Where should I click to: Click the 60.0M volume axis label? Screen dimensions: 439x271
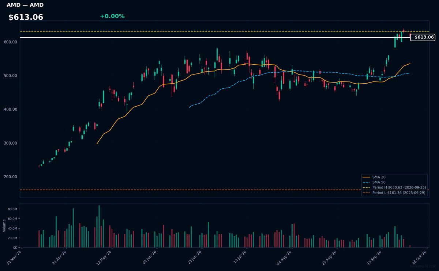point(12,219)
